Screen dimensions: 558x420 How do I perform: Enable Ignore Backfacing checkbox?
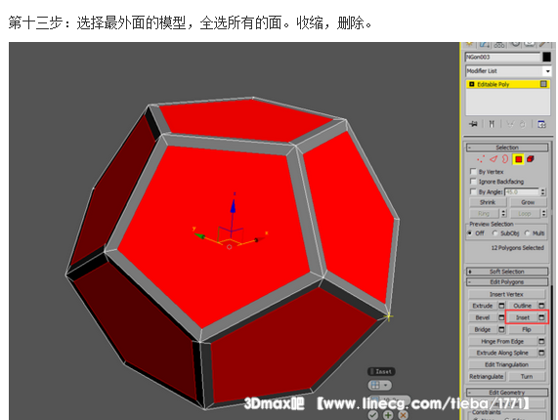click(473, 182)
